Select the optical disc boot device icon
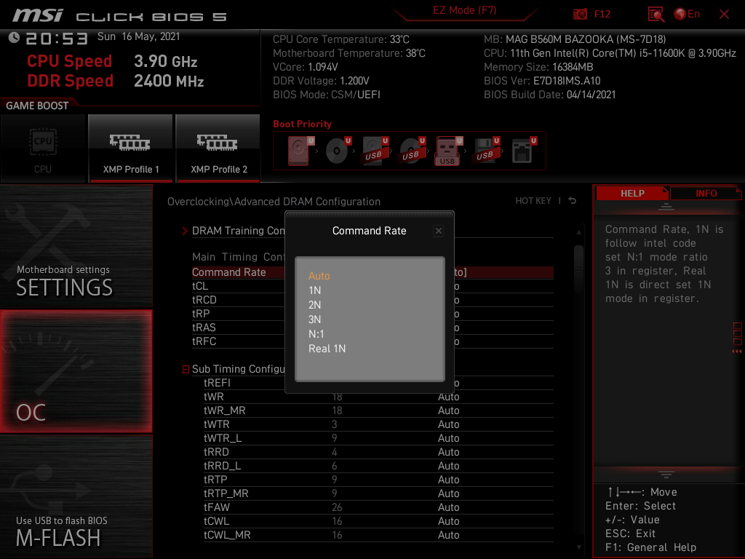The width and height of the screenshot is (745, 559). [x=338, y=151]
